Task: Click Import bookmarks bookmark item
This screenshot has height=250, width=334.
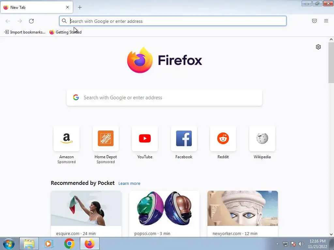Action: 25,32
